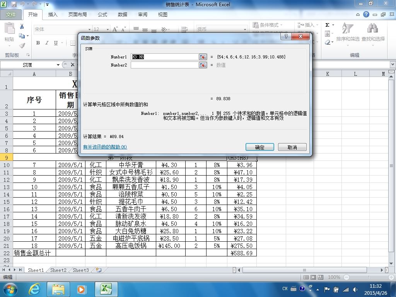The image size is (396, 297).
Task: Click the Save icon in quick access toolbar
Action: click(14, 4)
